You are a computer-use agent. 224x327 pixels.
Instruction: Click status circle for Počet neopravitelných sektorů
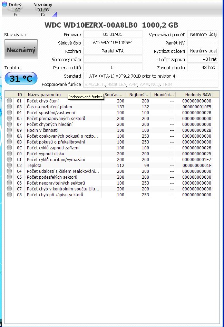(x=9, y=183)
